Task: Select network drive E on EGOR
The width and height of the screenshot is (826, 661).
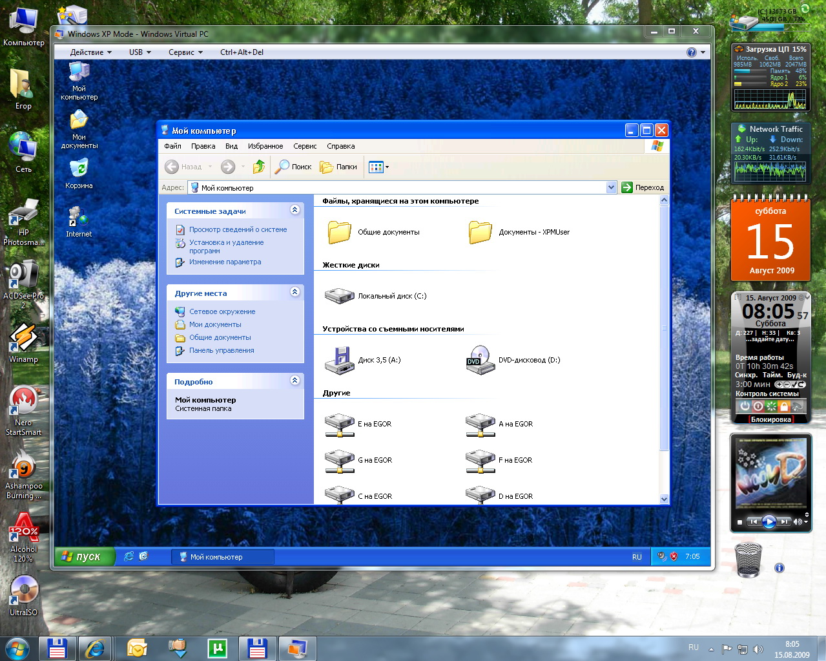Action: 339,424
